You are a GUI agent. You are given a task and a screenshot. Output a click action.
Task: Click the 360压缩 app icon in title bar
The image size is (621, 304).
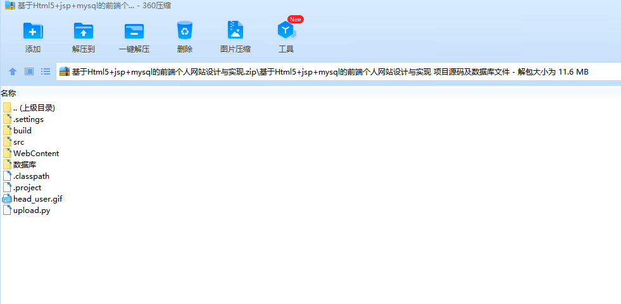[9, 6]
